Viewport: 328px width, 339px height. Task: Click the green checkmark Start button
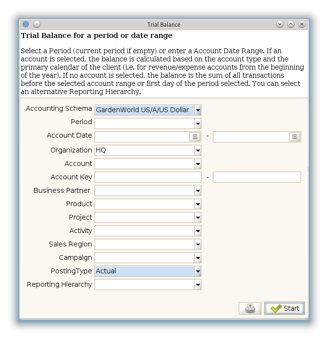pyautogui.click(x=284, y=308)
